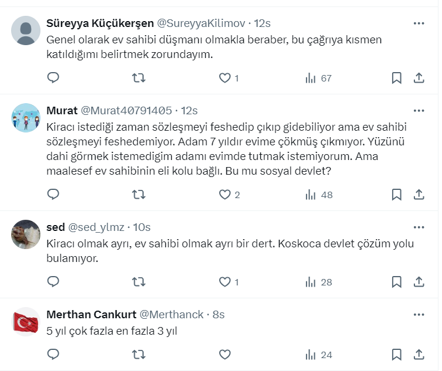Repost Süreyya Küçükerşen's tweet
The image size is (442, 371).
tap(139, 78)
